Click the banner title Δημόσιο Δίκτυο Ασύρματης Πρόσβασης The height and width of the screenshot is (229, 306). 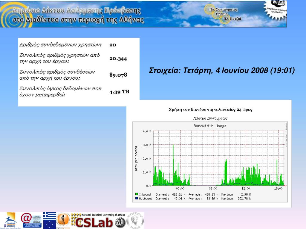76,10
